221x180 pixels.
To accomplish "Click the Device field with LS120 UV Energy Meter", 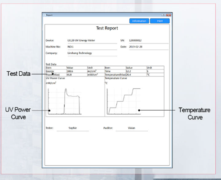I will [x=92, y=41].
